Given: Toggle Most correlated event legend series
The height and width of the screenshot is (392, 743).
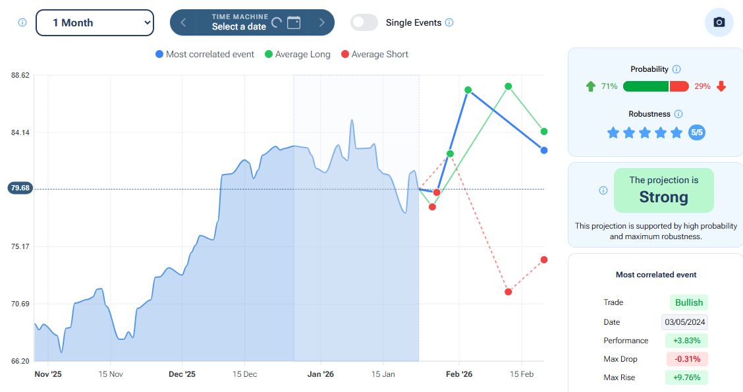Looking at the screenshot, I should coord(204,54).
